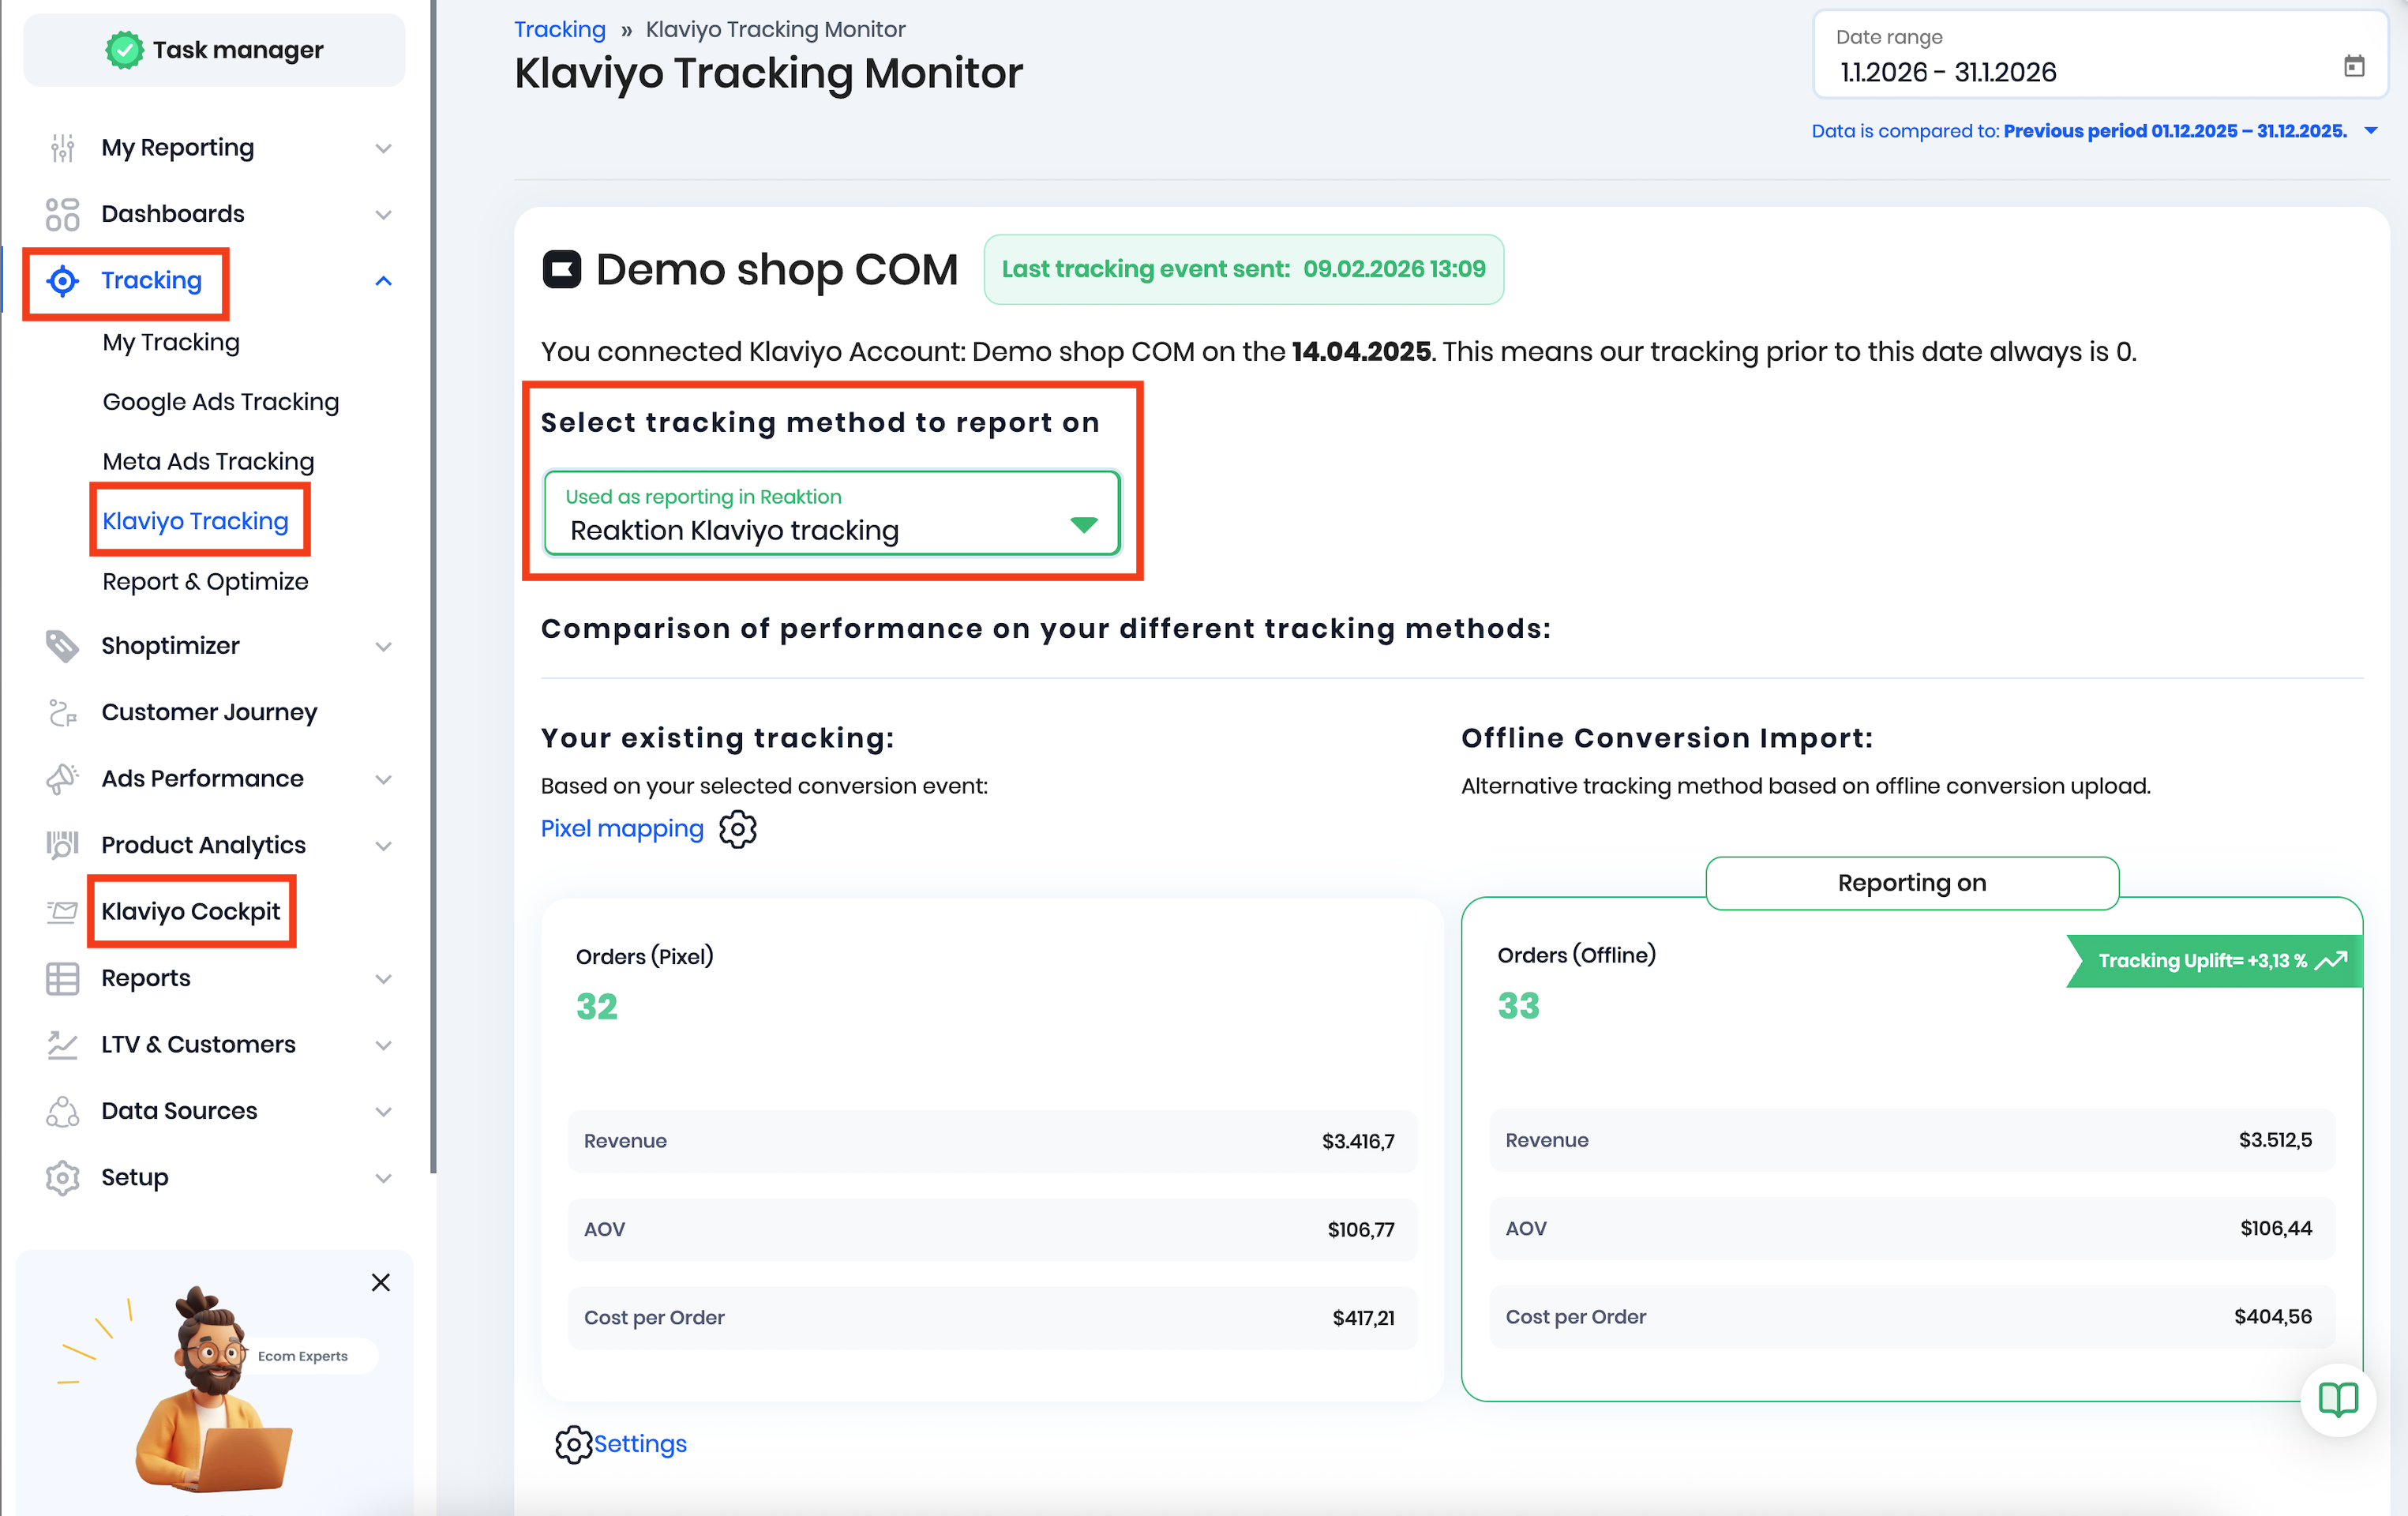Open the Reaktion Klaviyo tracking dropdown
This screenshot has height=1516, width=2408.
coord(832,514)
